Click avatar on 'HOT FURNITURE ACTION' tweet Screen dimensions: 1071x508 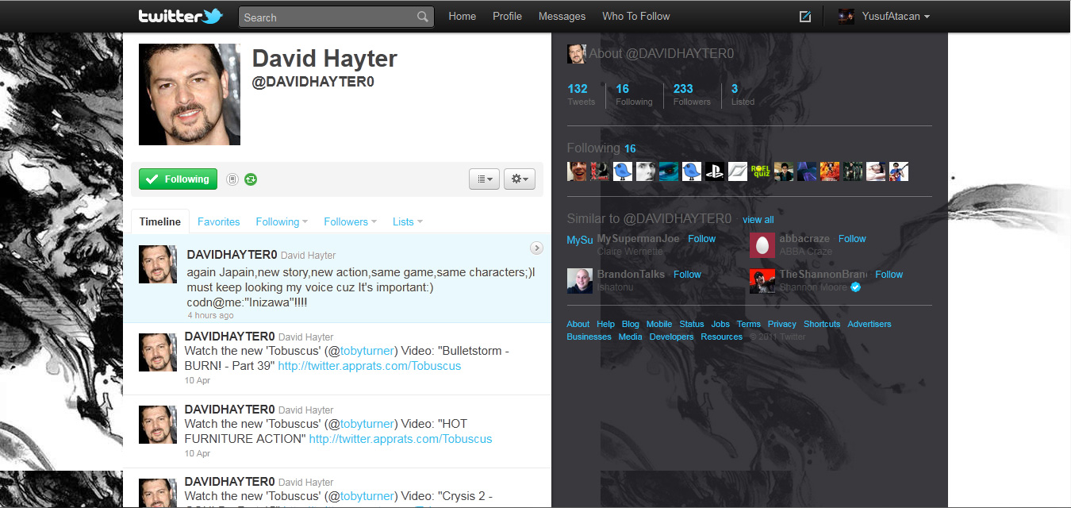[158, 425]
